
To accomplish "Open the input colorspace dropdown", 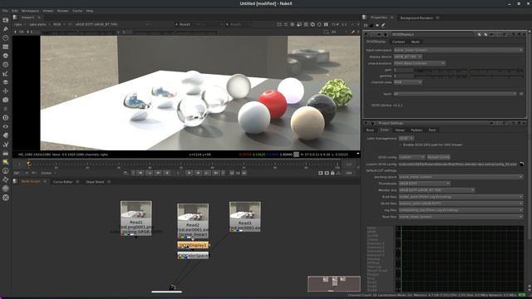I will (458, 50).
